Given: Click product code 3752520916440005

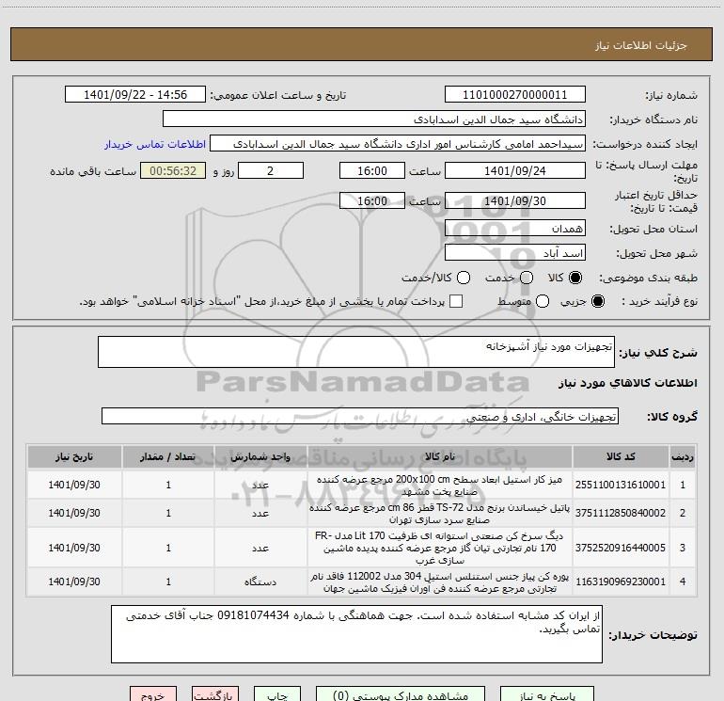Looking at the screenshot, I should tap(621, 548).
